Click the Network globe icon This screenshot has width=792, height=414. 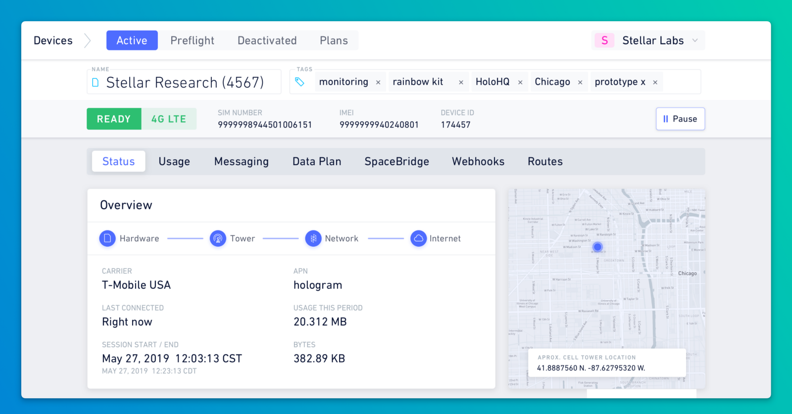[313, 238]
